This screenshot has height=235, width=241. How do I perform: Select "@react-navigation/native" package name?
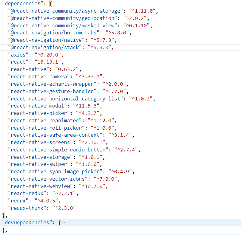pos(46,40)
